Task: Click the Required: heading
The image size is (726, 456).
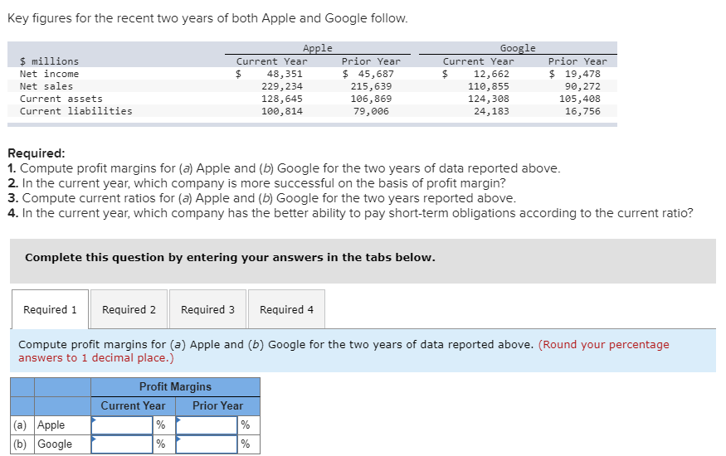Action: 37,153
